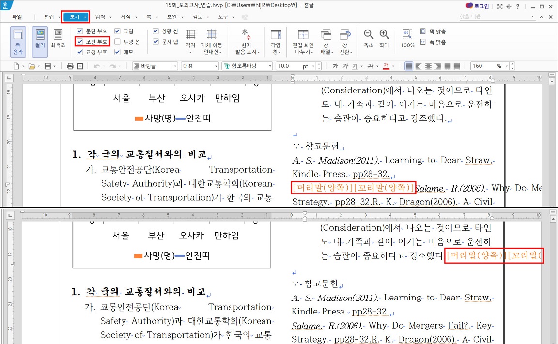Screen dimensions: 558x344
Task: Click 한자 발음 표시 button
Action: (x=248, y=42)
